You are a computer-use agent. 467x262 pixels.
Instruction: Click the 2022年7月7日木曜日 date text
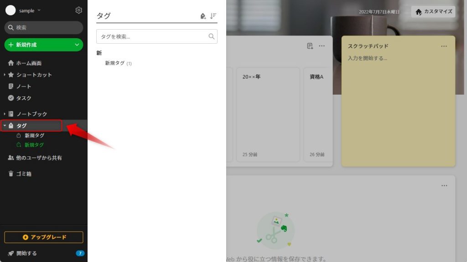379,12
